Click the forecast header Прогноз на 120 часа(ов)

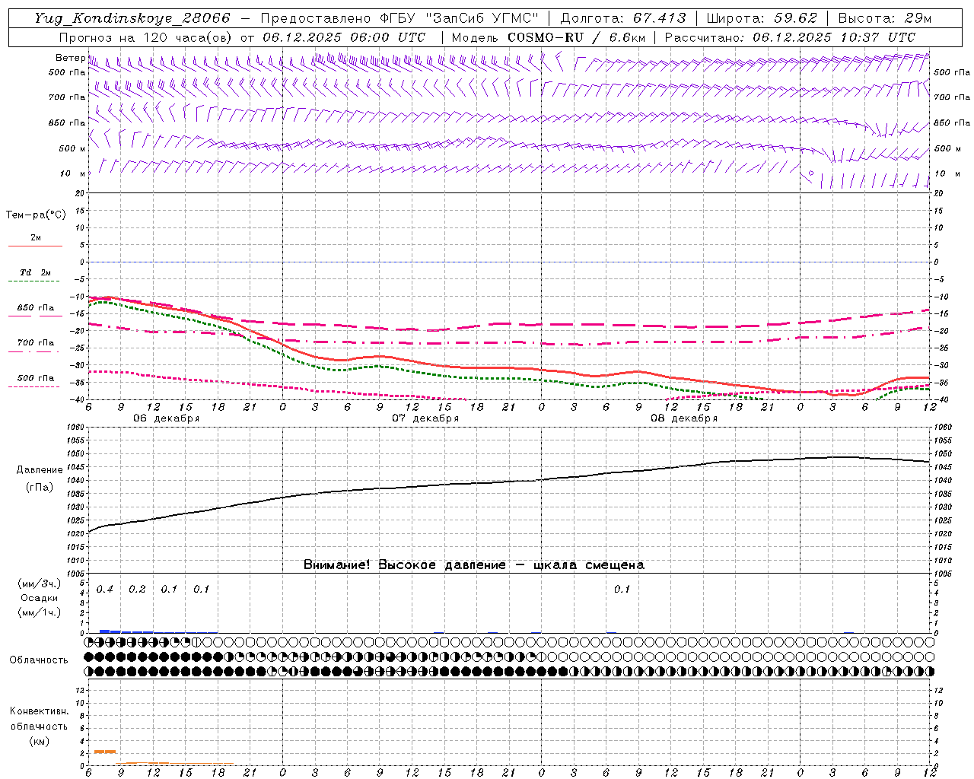pyautogui.click(x=146, y=37)
